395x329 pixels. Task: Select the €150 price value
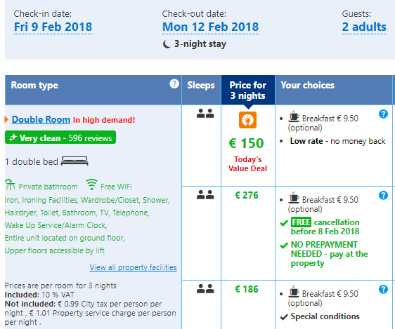[246, 143]
